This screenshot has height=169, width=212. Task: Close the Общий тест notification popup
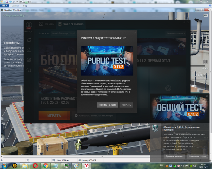click(x=207, y=96)
